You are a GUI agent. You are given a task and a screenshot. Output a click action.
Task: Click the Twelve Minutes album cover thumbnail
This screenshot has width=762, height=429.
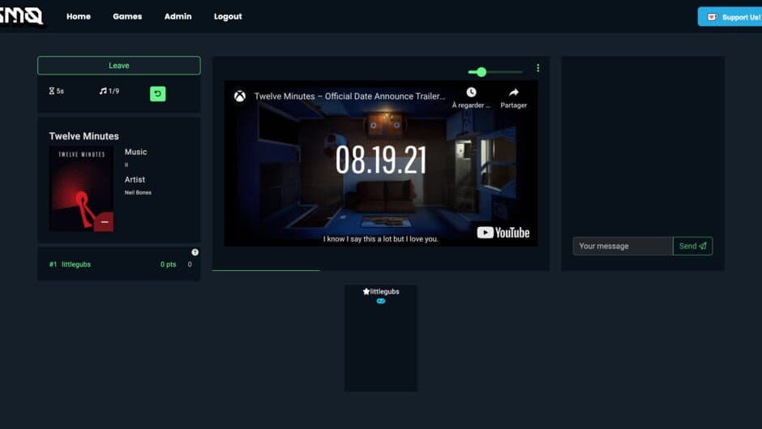[x=81, y=189]
